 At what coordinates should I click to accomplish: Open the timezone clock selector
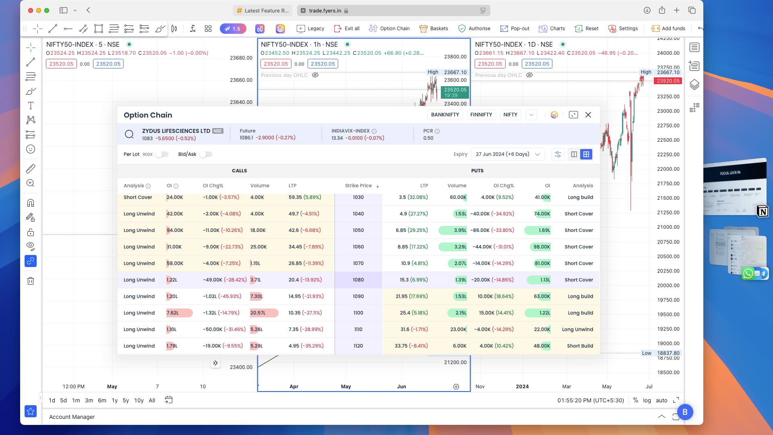591,400
